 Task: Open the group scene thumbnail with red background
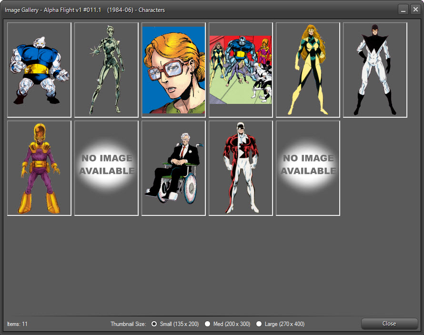[241, 70]
